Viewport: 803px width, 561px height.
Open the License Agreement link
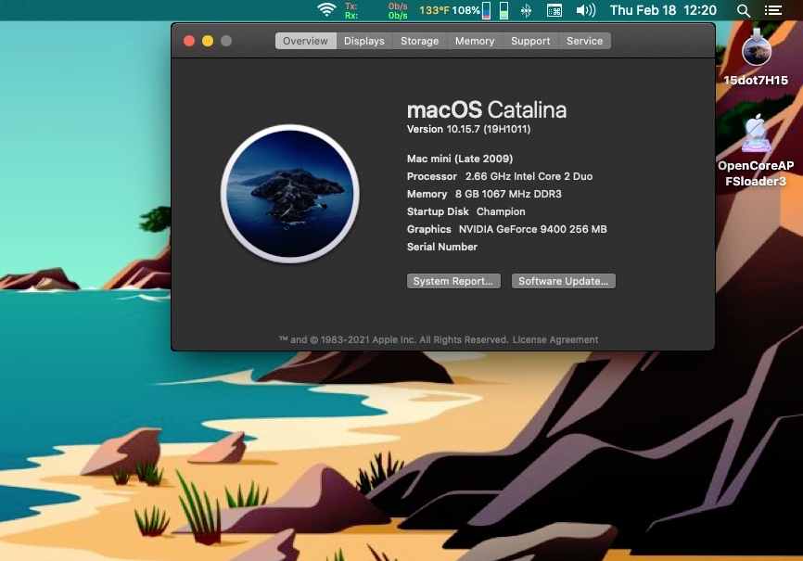[555, 339]
